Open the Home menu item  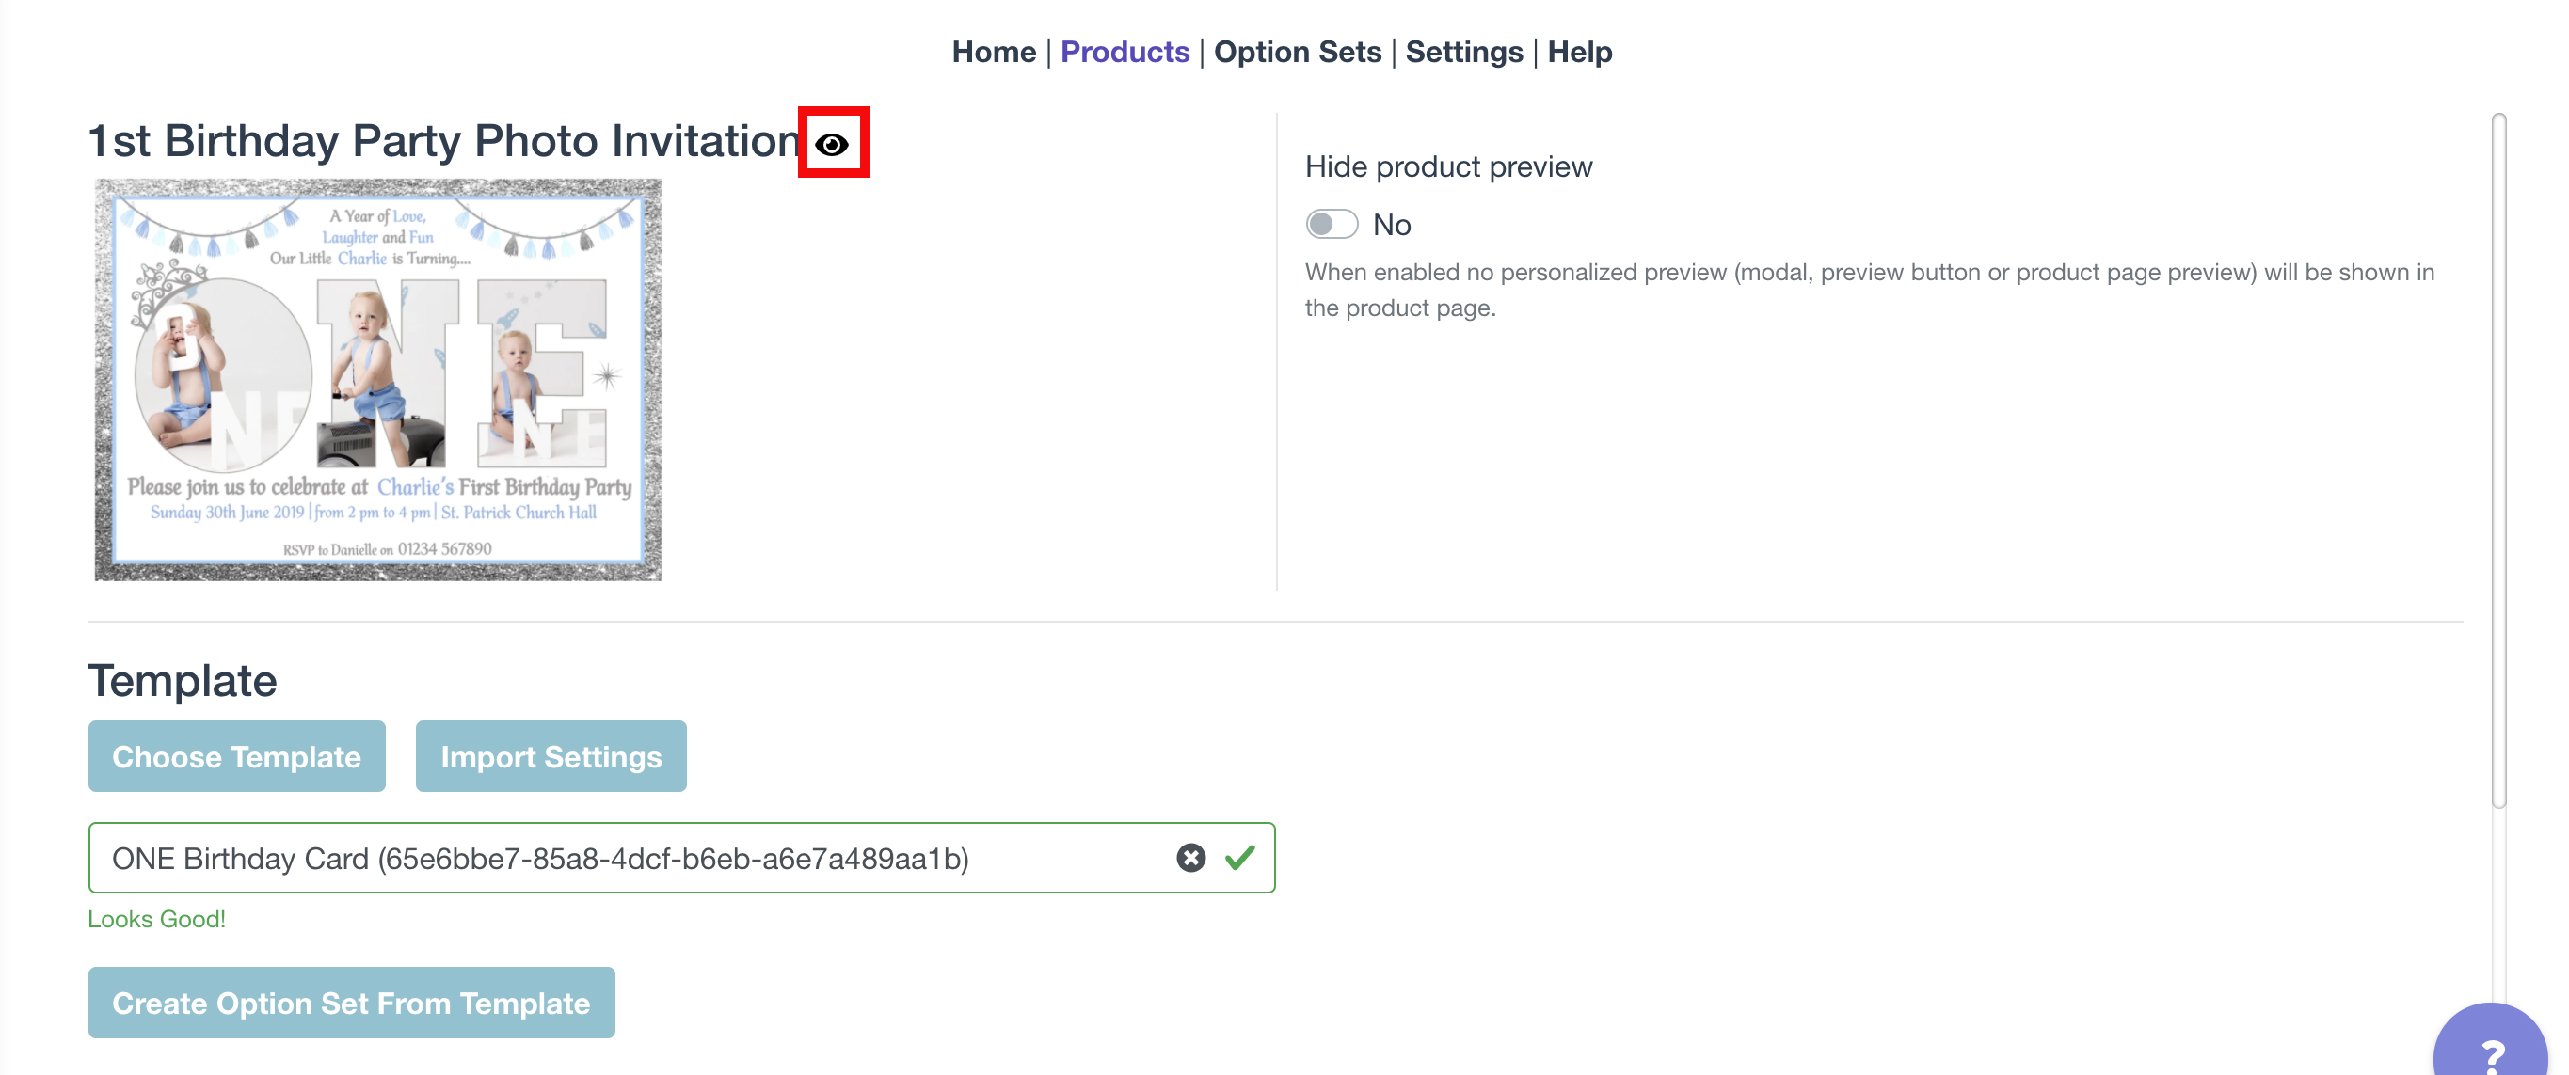click(994, 52)
